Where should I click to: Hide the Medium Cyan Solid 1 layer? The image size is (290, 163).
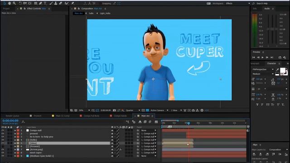(x=3, y=156)
